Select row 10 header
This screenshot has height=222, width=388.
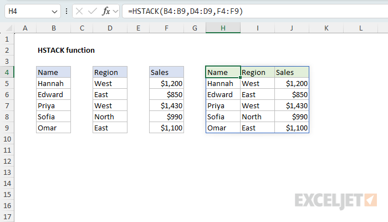(7, 139)
